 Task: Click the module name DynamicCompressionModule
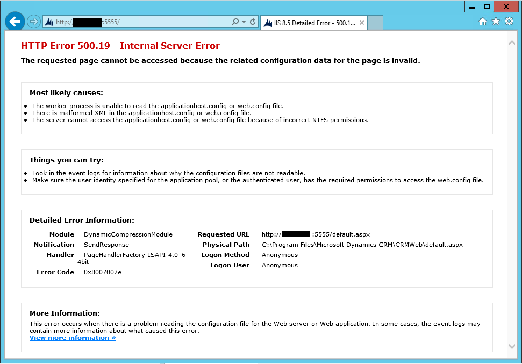(x=128, y=234)
